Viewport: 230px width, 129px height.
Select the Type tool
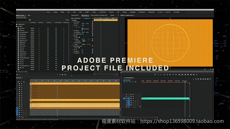click(x=210, y=79)
